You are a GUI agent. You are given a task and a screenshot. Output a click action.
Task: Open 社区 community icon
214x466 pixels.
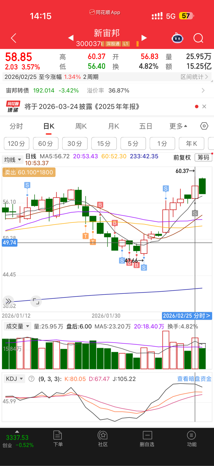103,439
